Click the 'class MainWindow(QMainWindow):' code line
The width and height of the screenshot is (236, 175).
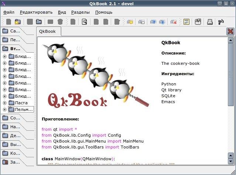click(x=78, y=159)
